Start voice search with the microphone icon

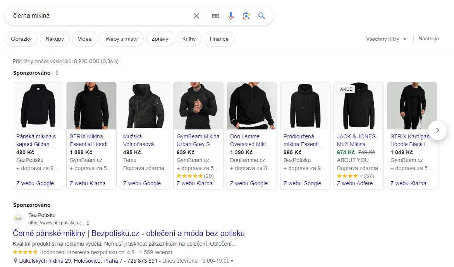coord(231,16)
